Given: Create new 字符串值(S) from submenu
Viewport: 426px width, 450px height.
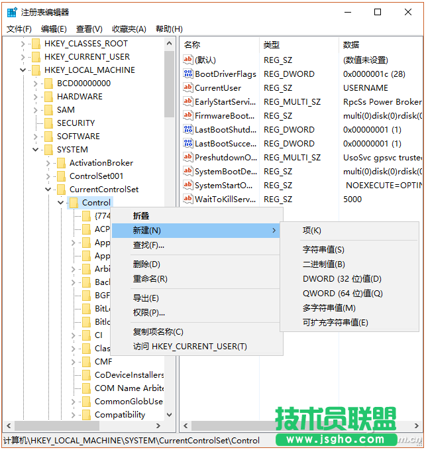Looking at the screenshot, I should (349, 249).
